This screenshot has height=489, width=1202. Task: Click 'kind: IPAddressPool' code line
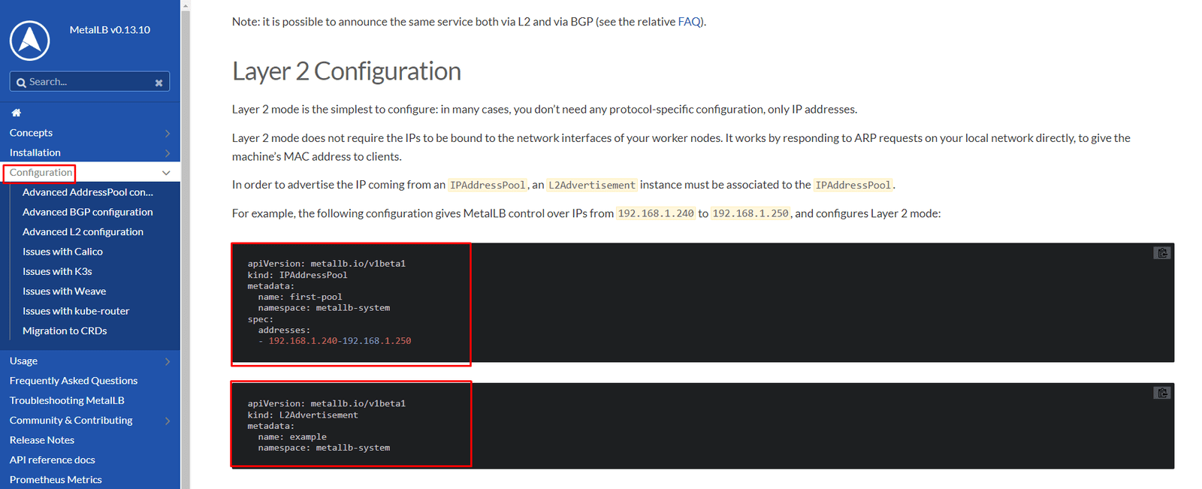pyautogui.click(x=297, y=275)
